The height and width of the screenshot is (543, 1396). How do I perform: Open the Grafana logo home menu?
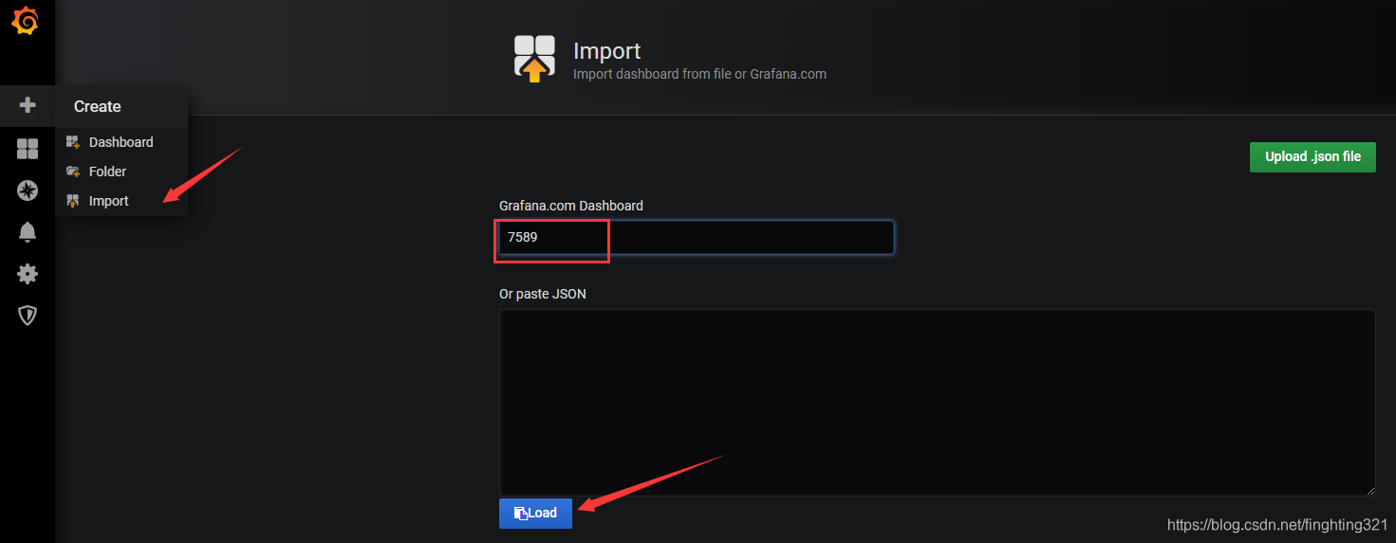[x=27, y=21]
